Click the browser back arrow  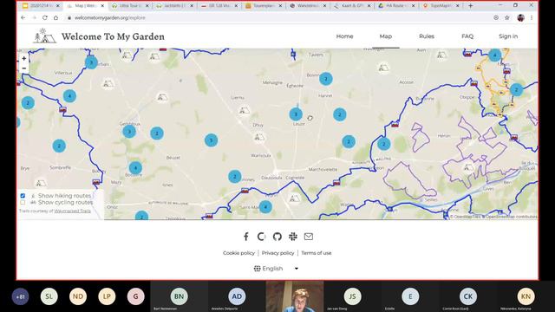[23, 17]
